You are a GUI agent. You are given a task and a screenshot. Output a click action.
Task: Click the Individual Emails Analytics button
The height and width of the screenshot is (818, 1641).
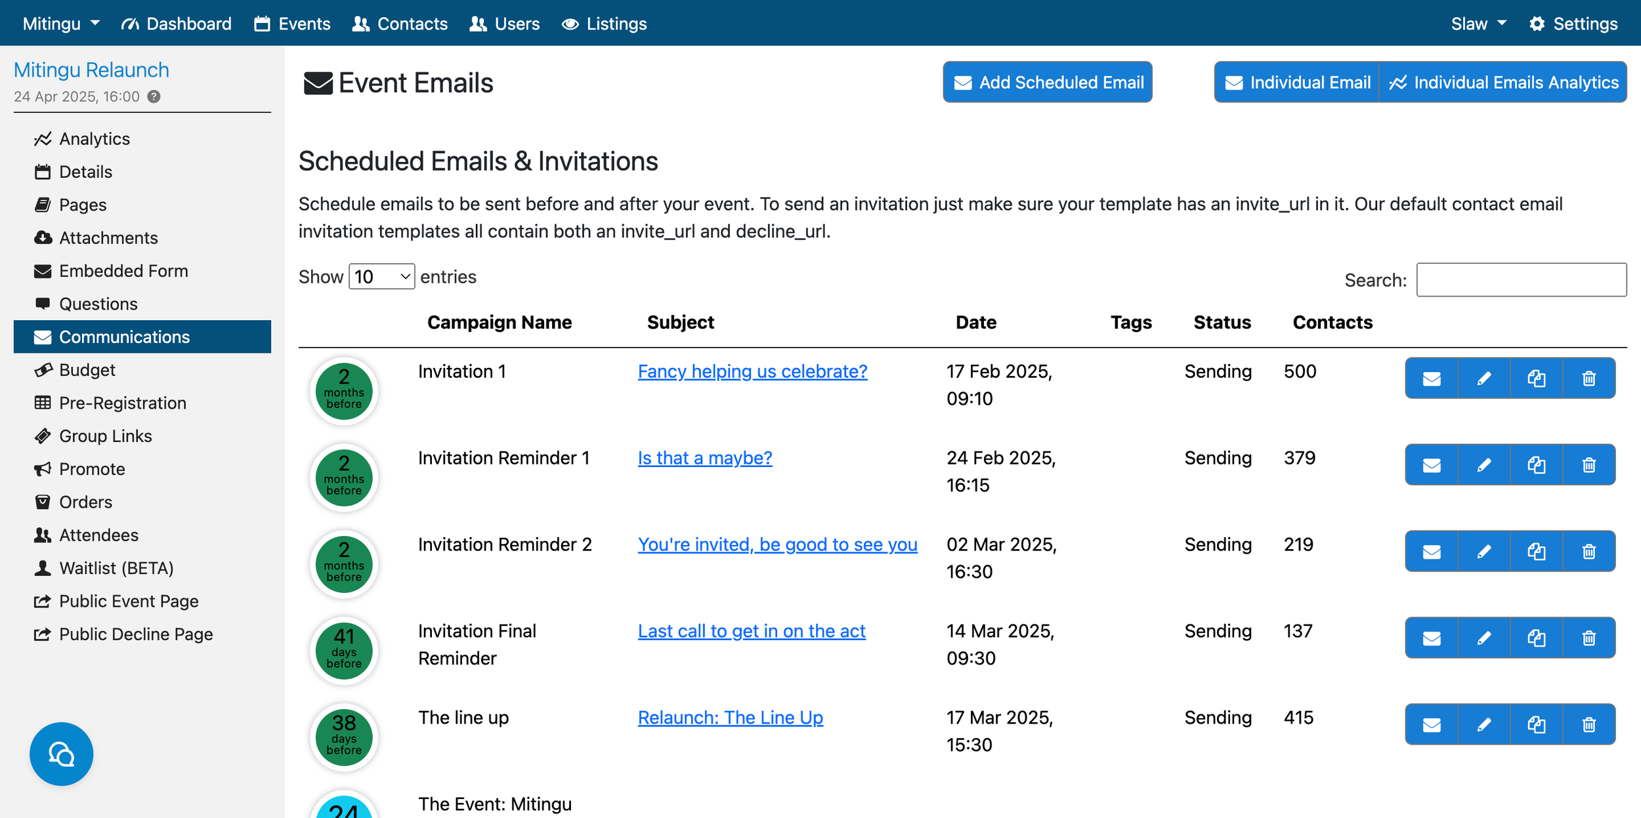(x=1503, y=82)
